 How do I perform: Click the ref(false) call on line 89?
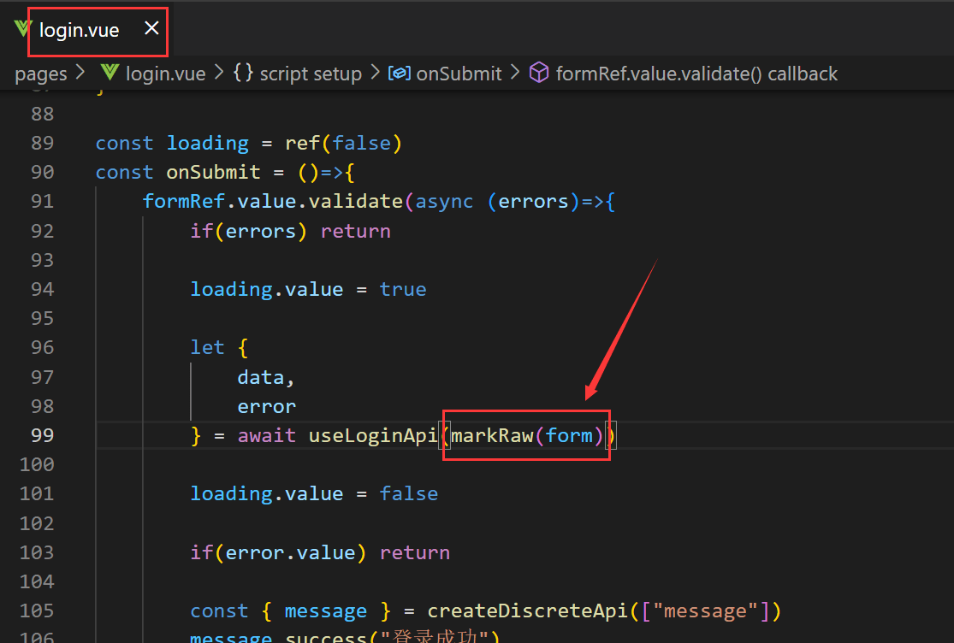coord(343,143)
